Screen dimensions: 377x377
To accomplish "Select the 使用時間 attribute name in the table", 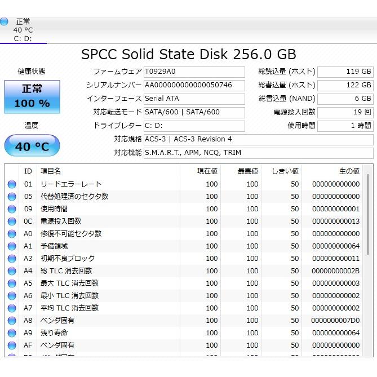I will 54,209.
